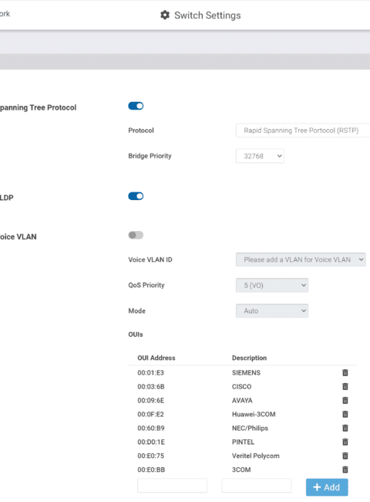Click the Switch Settings page title

207,15
